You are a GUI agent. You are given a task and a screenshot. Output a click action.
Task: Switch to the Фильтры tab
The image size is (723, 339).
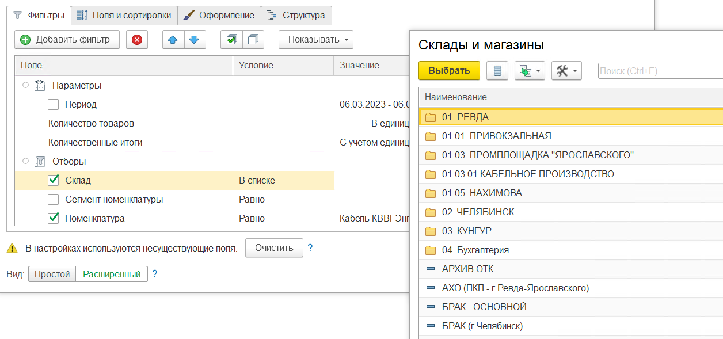[x=39, y=16]
